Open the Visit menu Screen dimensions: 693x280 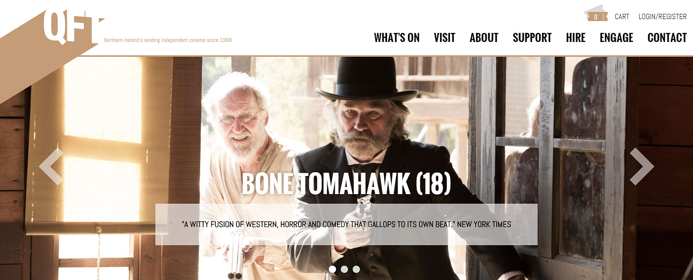pos(444,38)
